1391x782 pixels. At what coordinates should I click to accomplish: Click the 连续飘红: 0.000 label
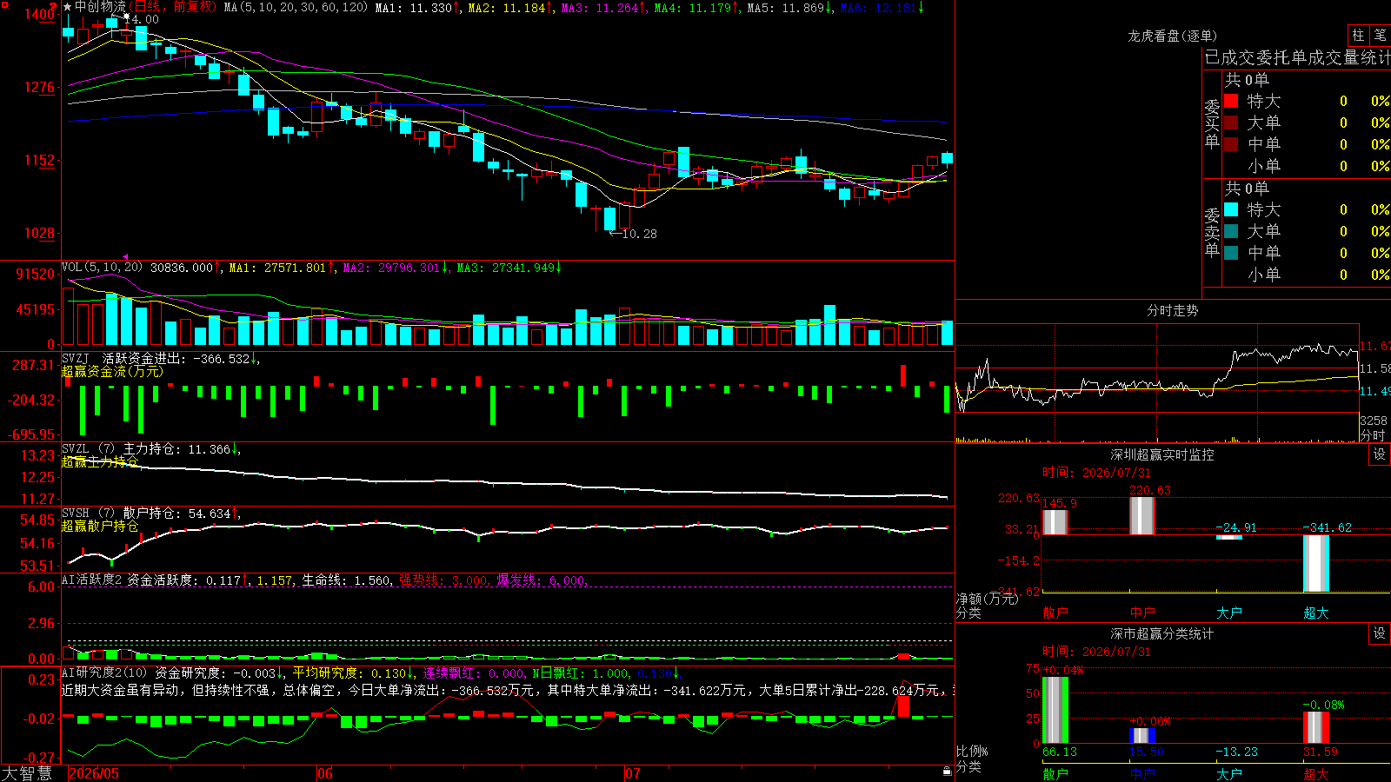[x=474, y=673]
